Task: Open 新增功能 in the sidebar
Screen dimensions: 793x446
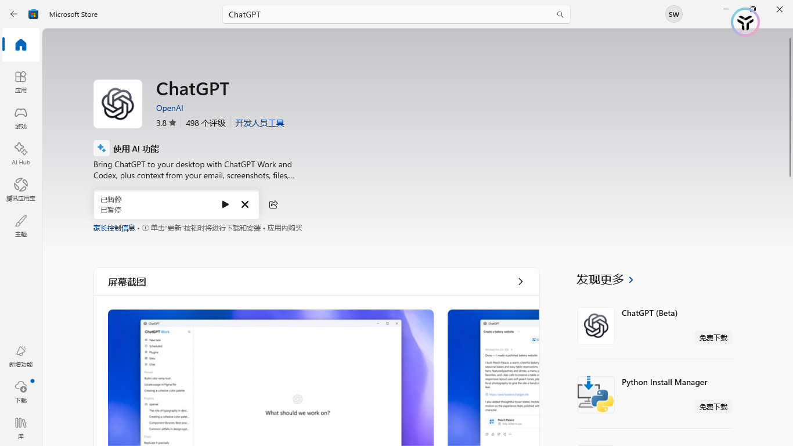Action: click(21, 356)
